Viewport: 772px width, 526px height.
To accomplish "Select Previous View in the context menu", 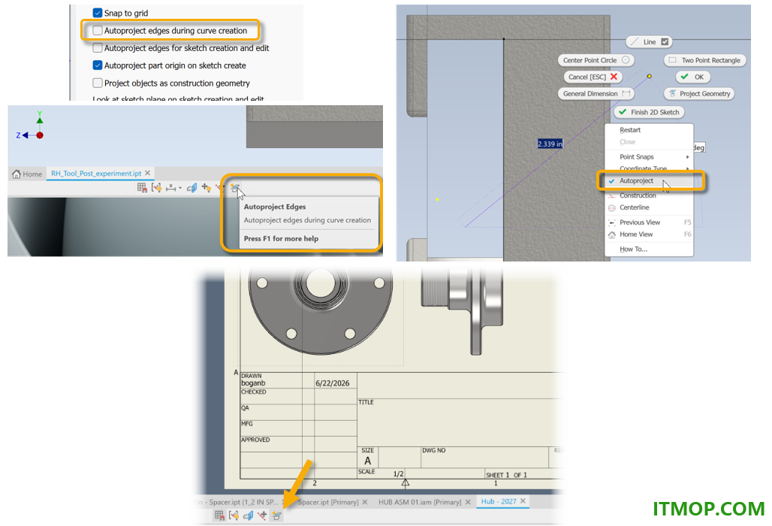I will coord(649,222).
